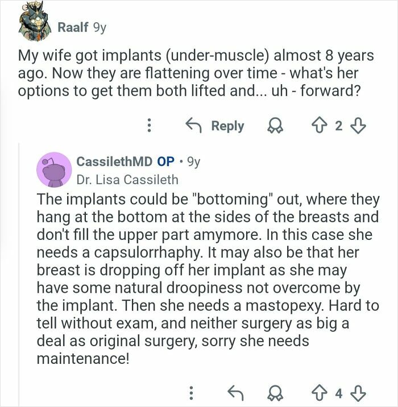Give an award to Raalf's comment

coord(274,126)
